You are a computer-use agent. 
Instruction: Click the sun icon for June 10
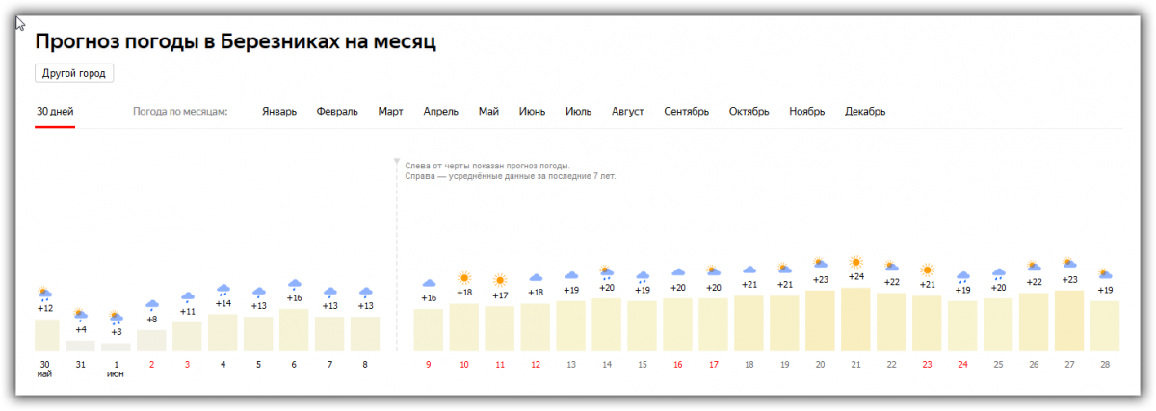click(x=464, y=278)
